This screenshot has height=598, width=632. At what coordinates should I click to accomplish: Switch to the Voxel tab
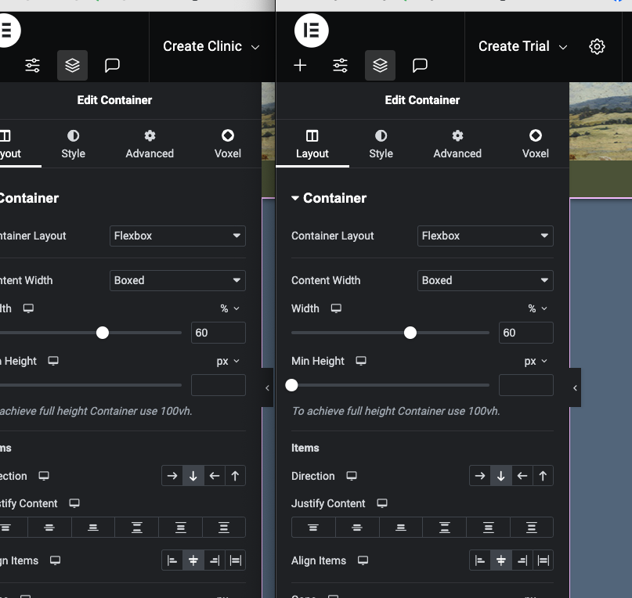point(536,144)
